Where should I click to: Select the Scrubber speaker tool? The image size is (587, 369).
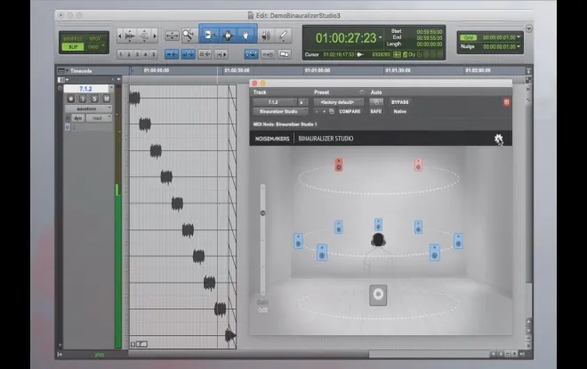266,36
